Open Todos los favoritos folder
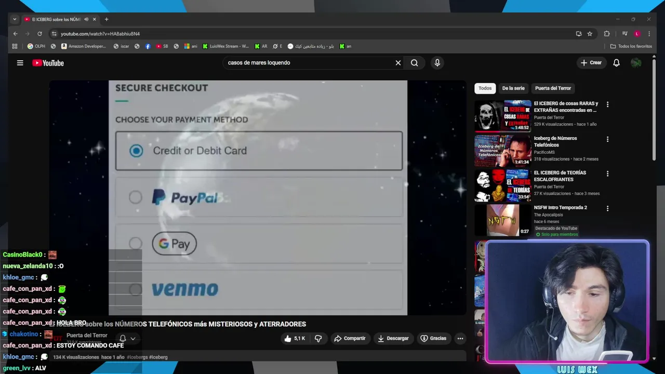Screen dimensions: 665x374 click(631, 46)
